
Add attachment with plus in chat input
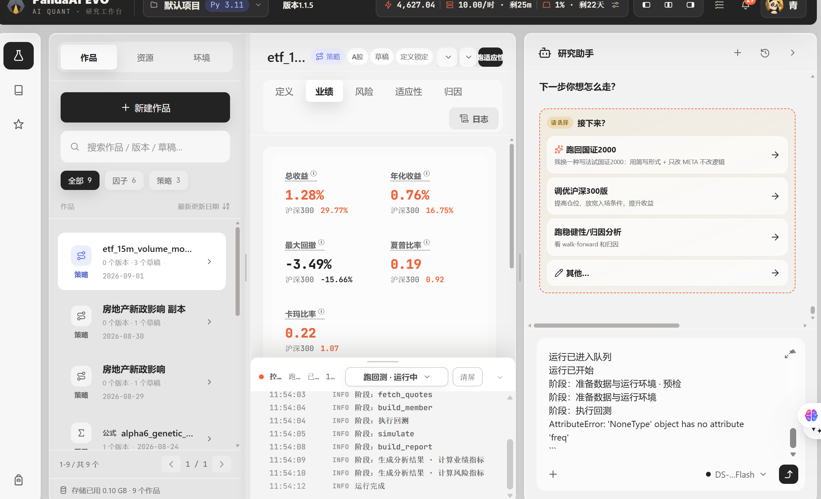pos(553,474)
